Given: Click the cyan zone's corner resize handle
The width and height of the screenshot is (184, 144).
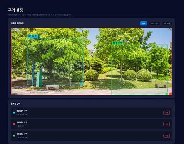Looking at the screenshot, I should click(82, 84).
